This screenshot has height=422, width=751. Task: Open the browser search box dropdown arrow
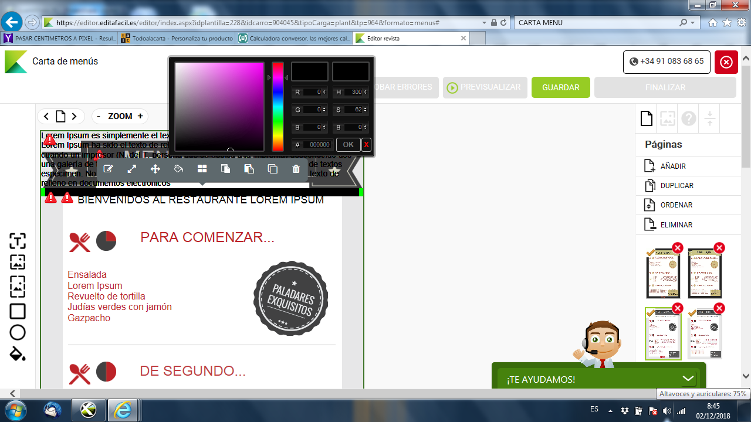pyautogui.click(x=694, y=23)
